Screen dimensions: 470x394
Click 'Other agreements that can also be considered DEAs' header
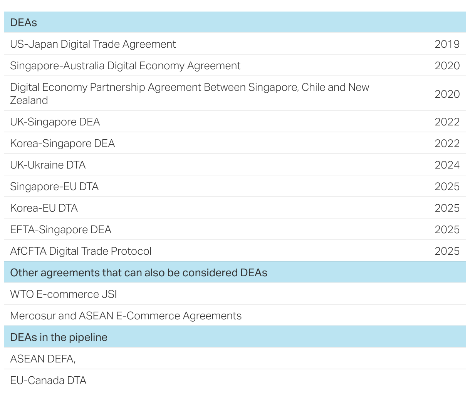(x=139, y=273)
